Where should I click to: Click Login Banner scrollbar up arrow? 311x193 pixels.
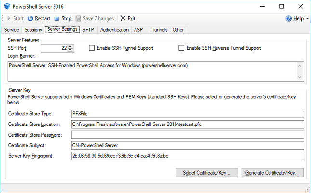click(x=300, y=66)
